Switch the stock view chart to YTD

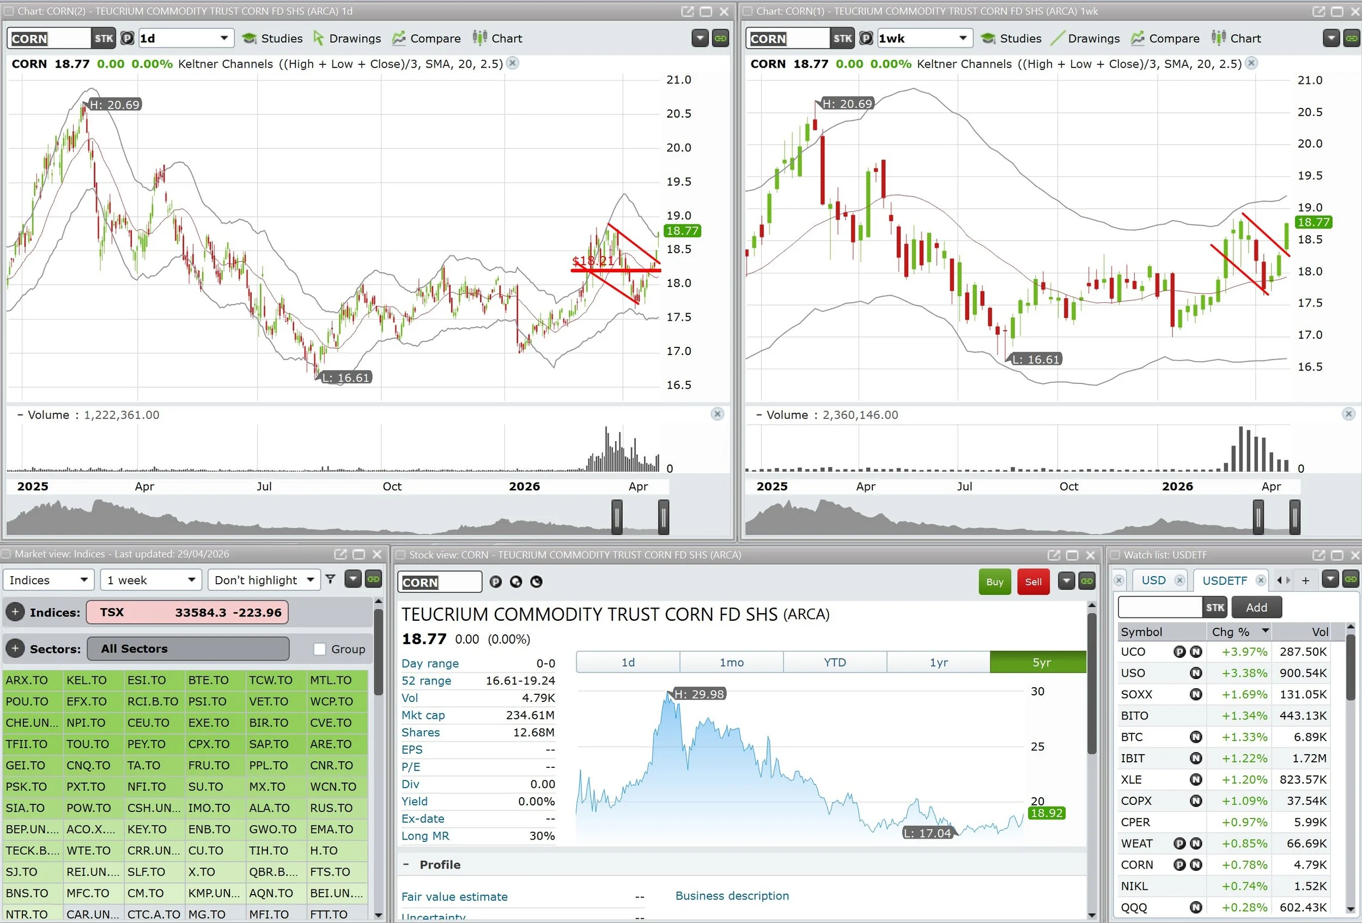835,662
